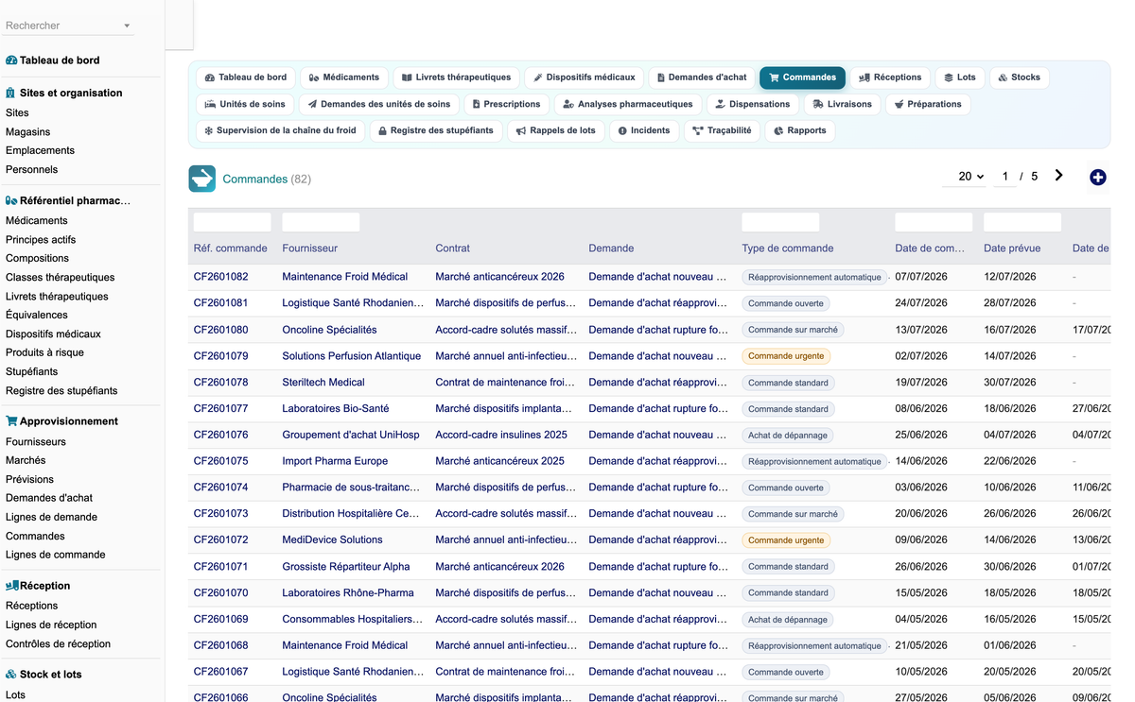Open Tableau de bord in sidebar
Image resolution: width=1135 pixels, height=702 pixels.
tap(60, 60)
